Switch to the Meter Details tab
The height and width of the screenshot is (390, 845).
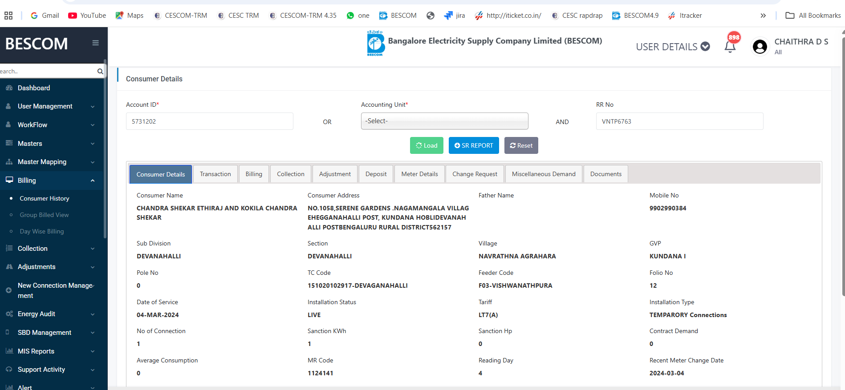pyautogui.click(x=419, y=174)
